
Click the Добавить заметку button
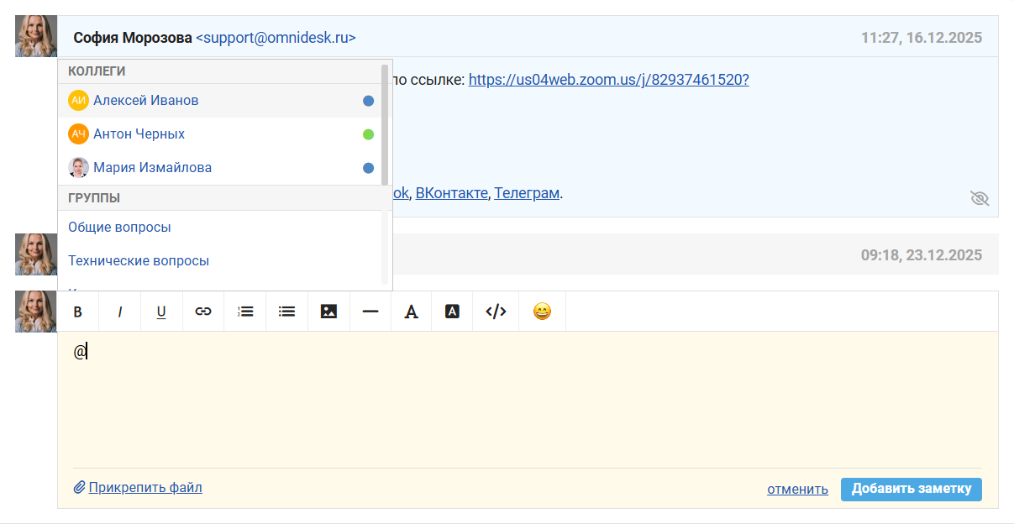pyautogui.click(x=911, y=489)
